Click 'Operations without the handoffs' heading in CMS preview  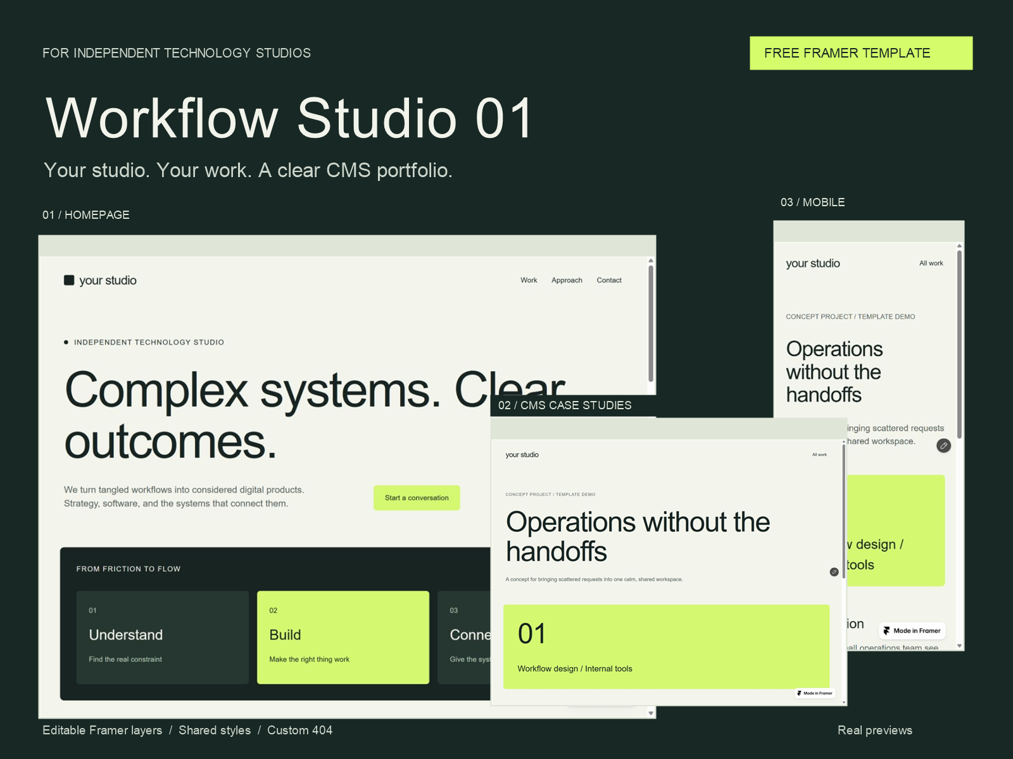click(638, 536)
